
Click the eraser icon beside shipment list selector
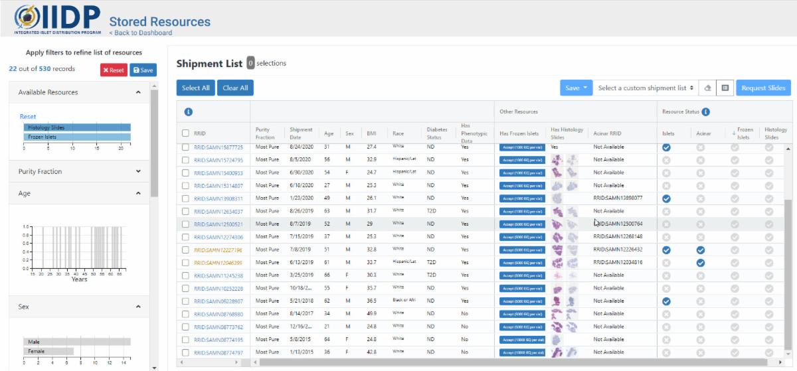708,88
